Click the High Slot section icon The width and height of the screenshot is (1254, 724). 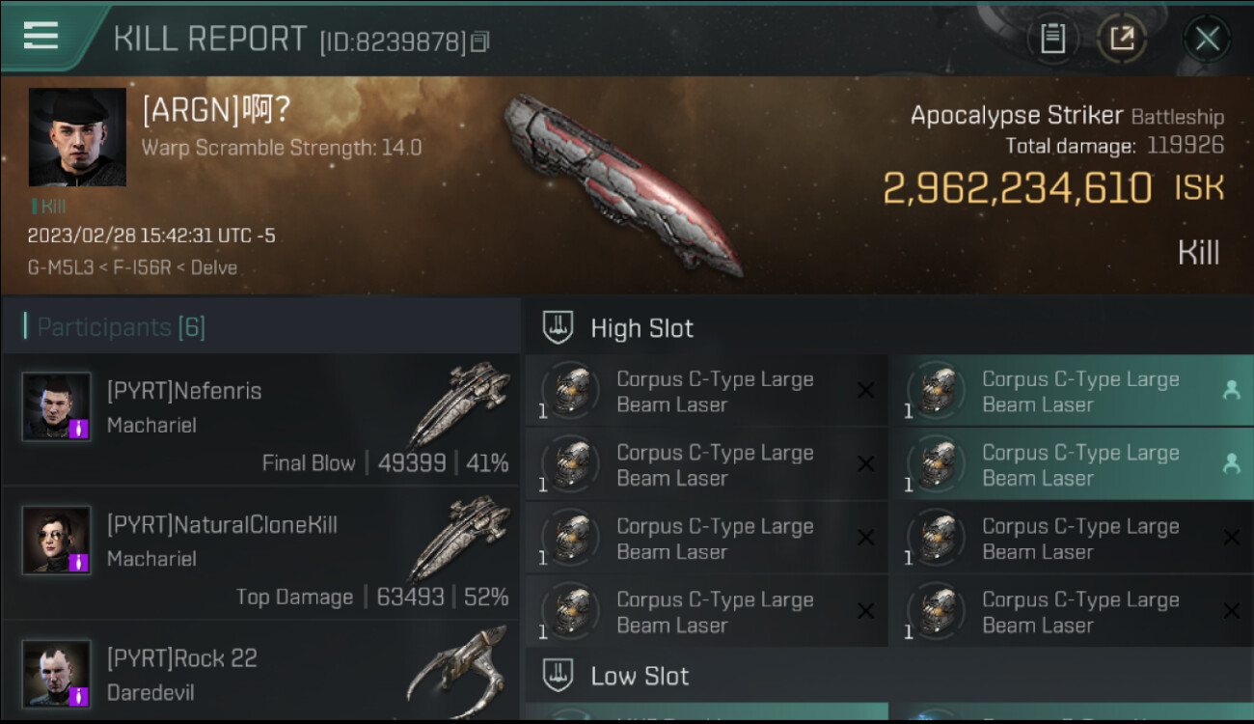558,327
